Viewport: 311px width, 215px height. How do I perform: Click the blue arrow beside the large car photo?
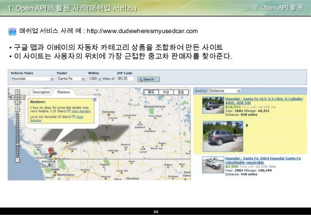[247, 125]
